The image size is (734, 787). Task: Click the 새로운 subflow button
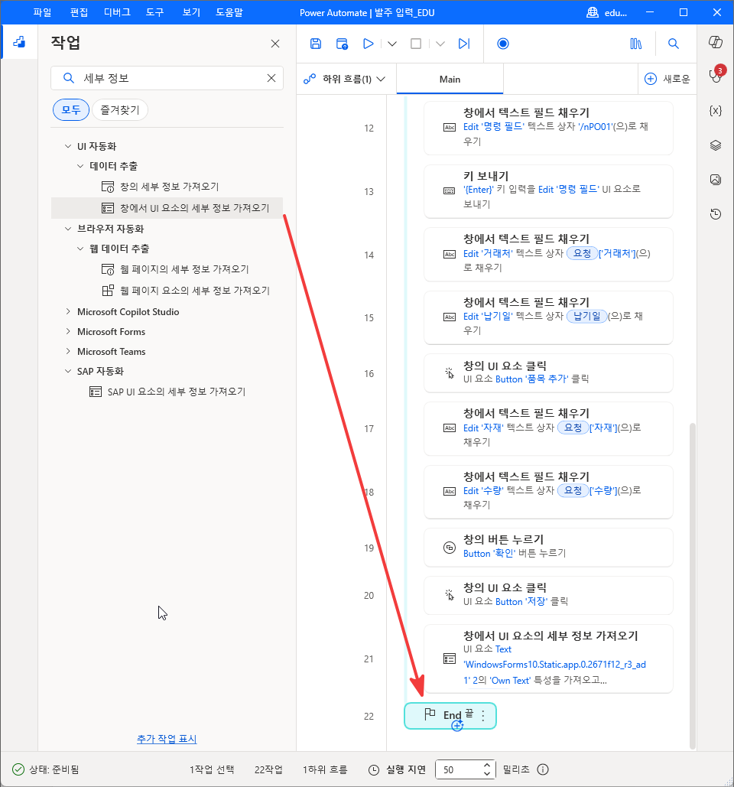tap(667, 79)
